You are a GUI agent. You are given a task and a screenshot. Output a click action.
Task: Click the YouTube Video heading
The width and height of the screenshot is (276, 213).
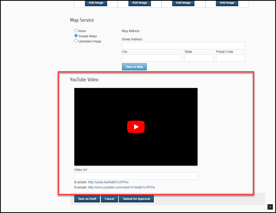click(84, 79)
